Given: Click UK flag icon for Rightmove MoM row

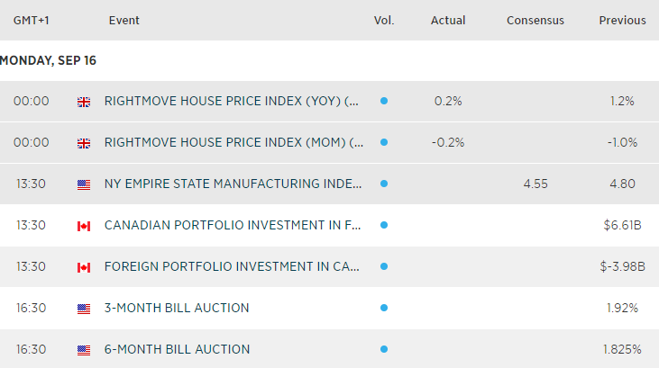Looking at the screenshot, I should pos(84,142).
